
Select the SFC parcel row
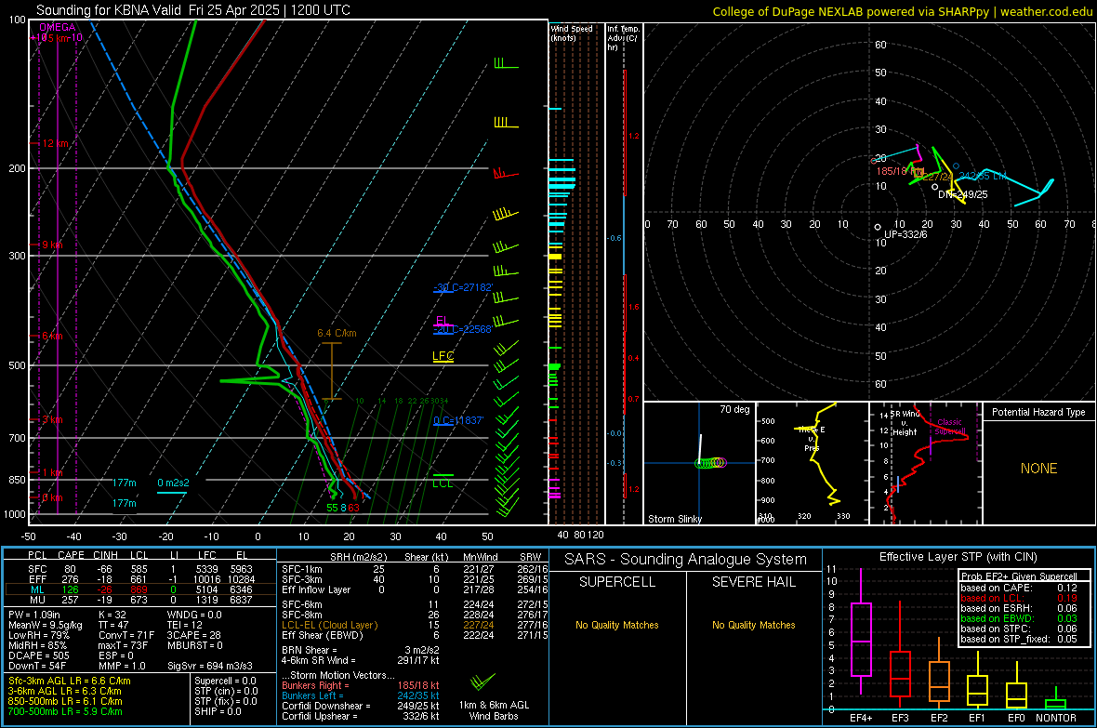[x=140, y=569]
